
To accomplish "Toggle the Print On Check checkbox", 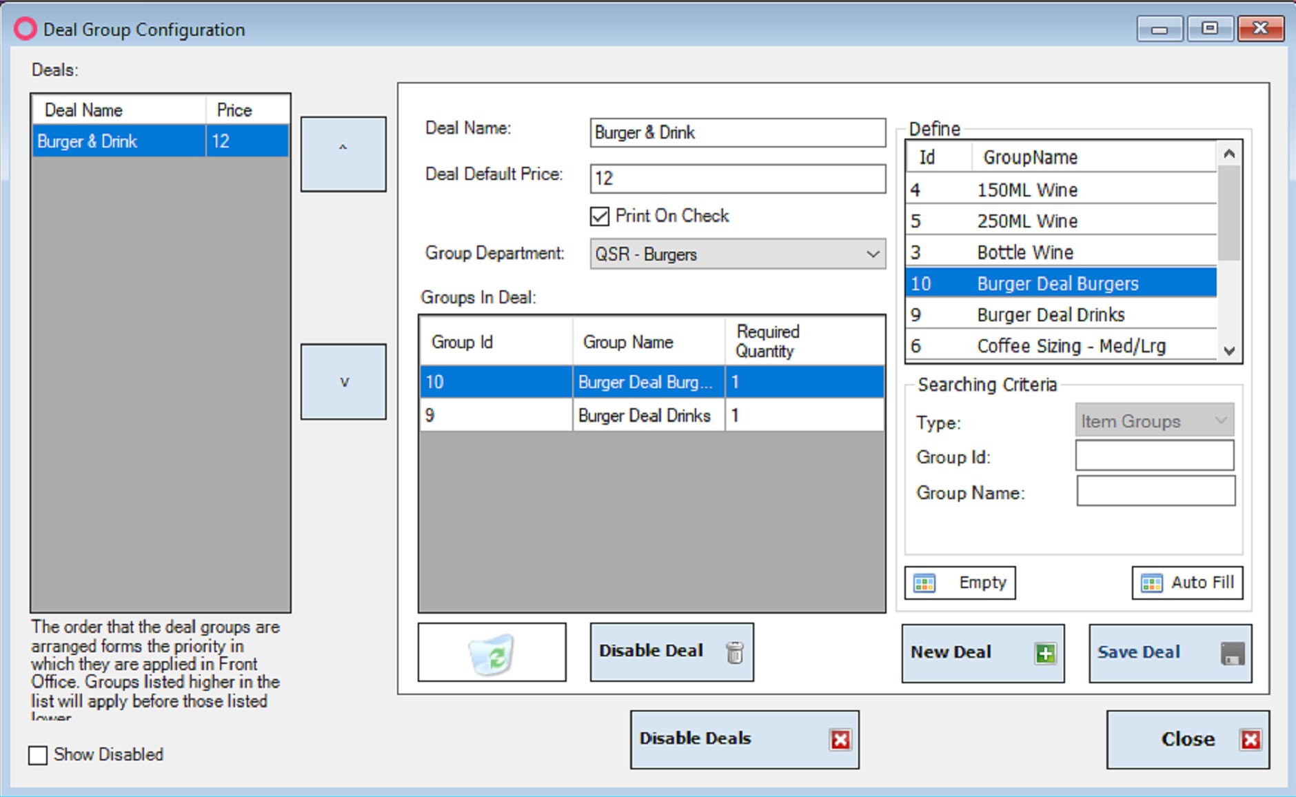I will point(600,216).
